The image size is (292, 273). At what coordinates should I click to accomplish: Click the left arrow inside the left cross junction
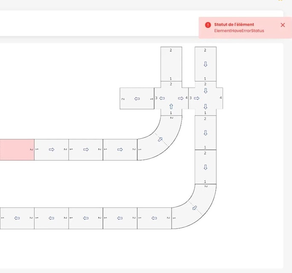tap(162, 98)
